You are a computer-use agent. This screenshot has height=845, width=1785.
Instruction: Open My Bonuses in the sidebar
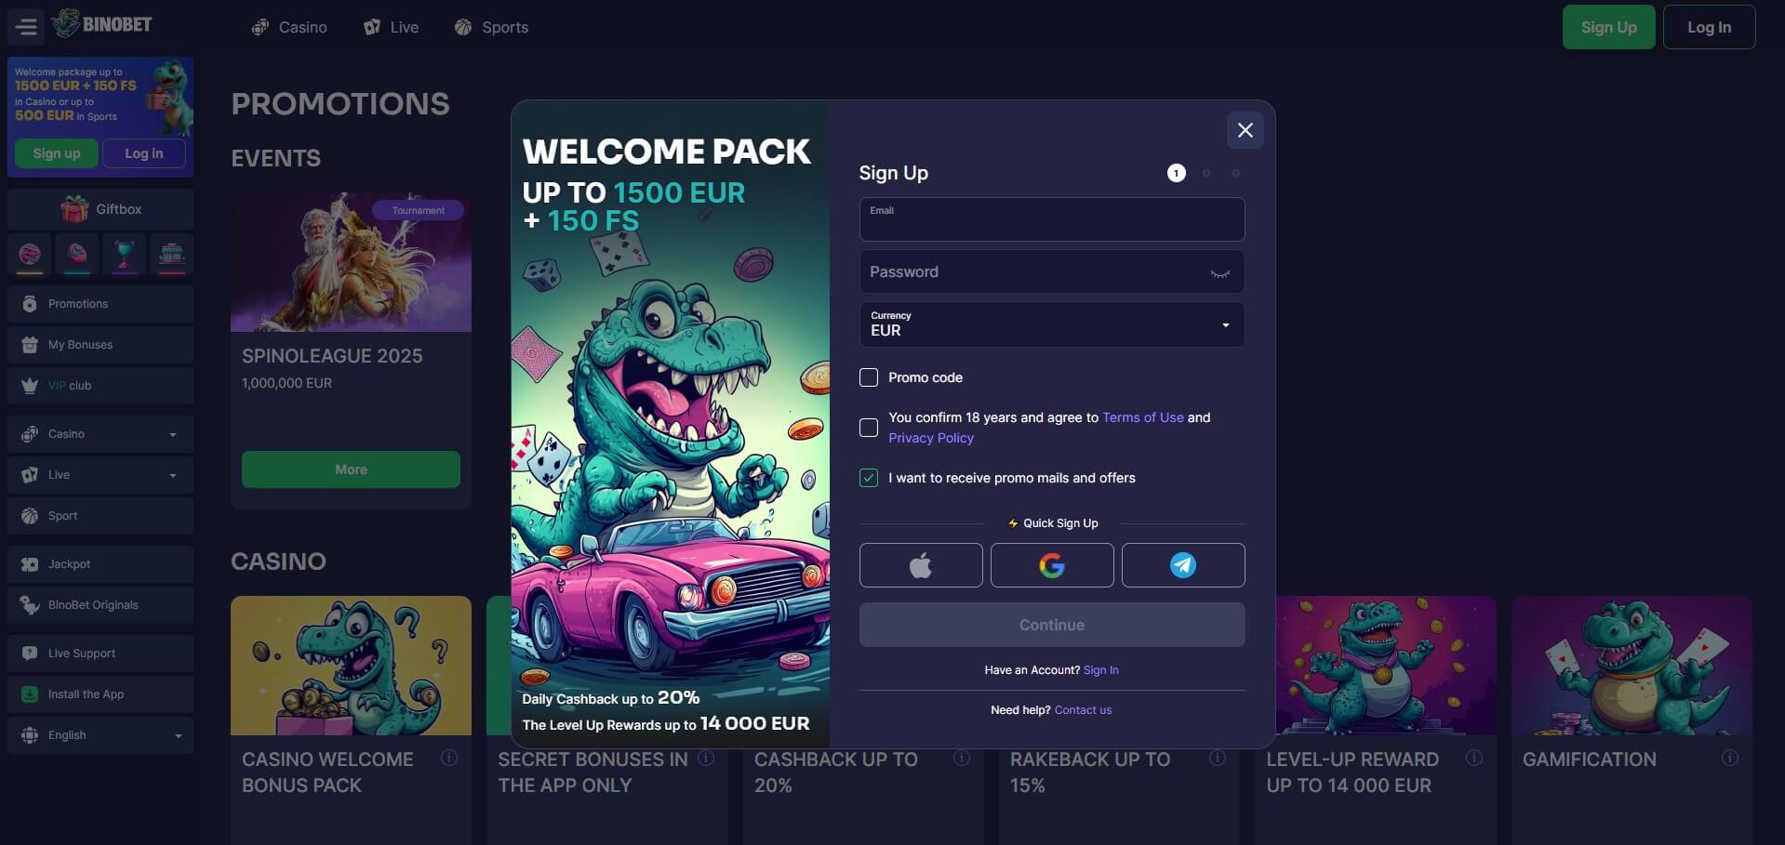coord(100,345)
